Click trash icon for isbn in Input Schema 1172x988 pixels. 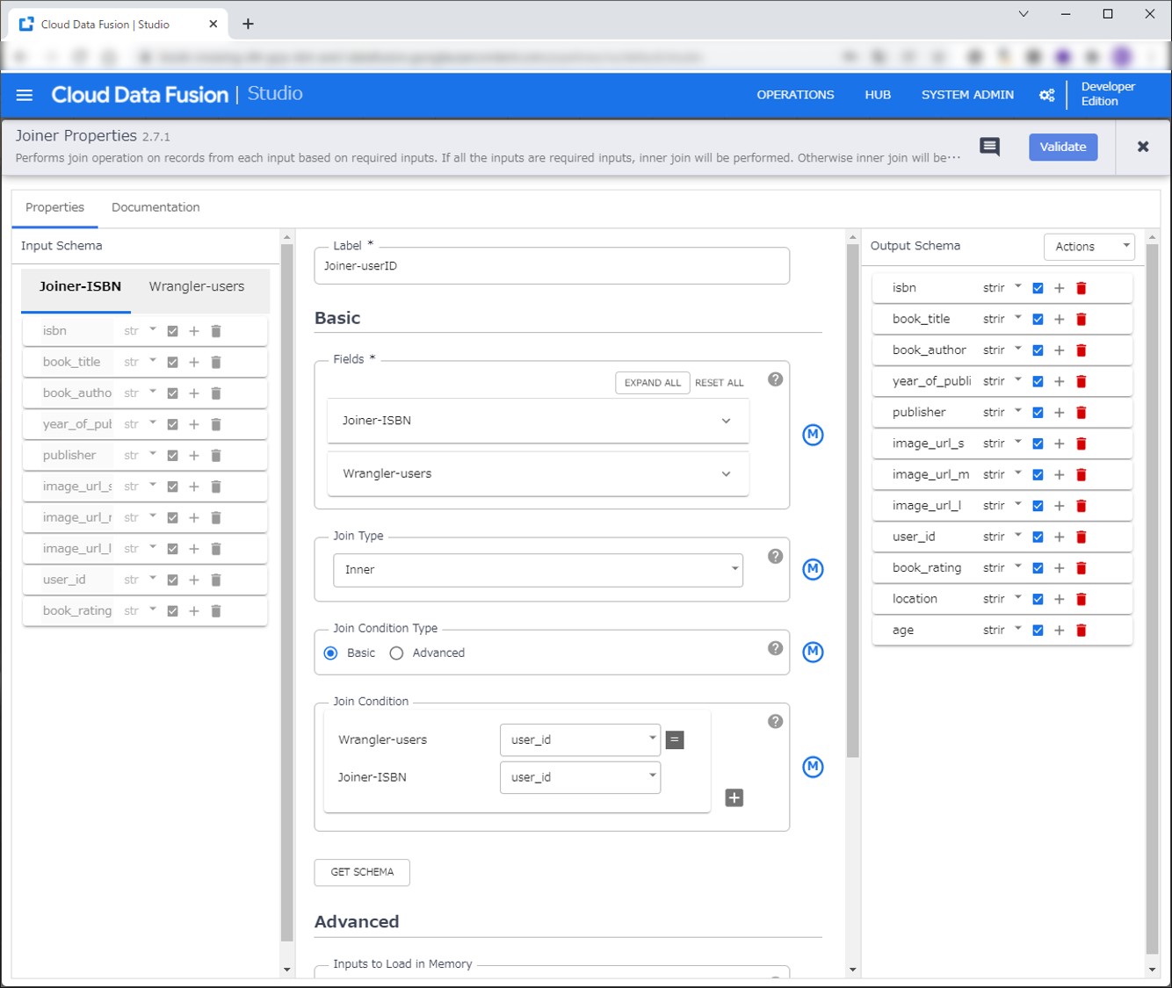tap(216, 331)
